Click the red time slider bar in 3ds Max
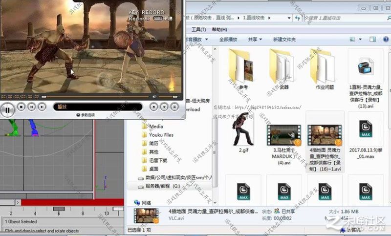 [72, 202]
